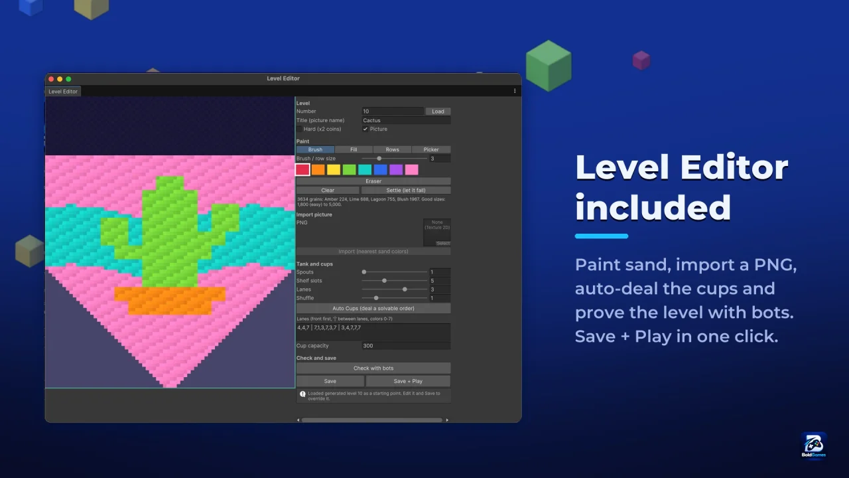Open the kebab menu of the Level Editor window
Viewport: 849px width, 478px height.
pyautogui.click(x=515, y=91)
